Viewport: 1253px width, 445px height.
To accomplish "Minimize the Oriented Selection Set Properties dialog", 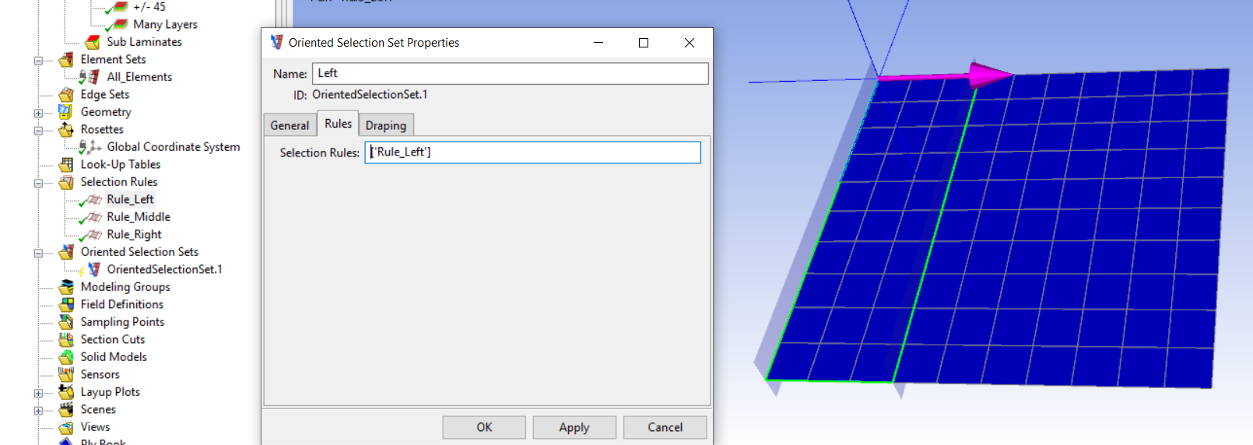I will tap(598, 43).
